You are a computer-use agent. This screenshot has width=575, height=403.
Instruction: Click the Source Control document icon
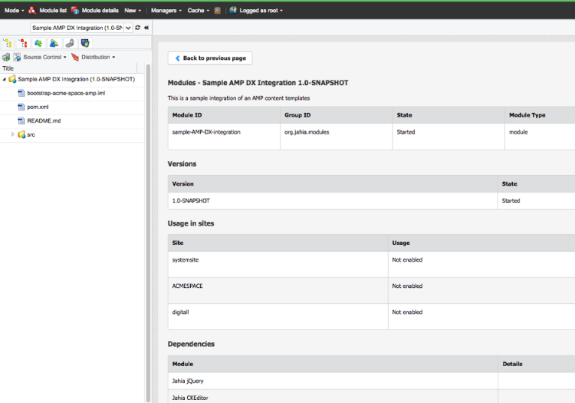pyautogui.click(x=17, y=58)
